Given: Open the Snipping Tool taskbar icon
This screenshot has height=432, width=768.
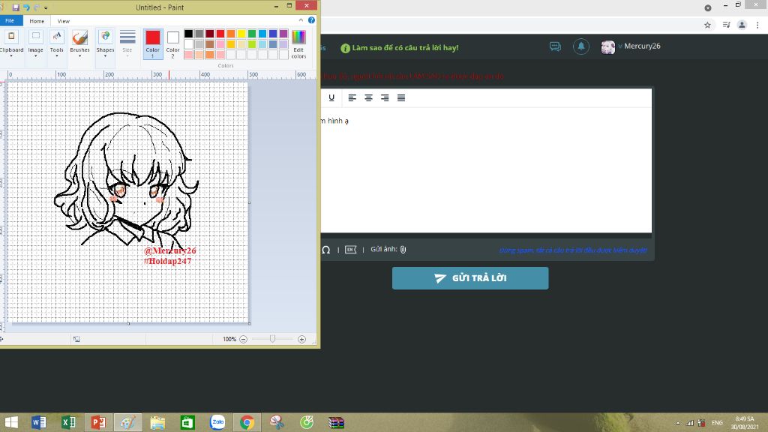Looking at the screenshot, I should tap(277, 422).
